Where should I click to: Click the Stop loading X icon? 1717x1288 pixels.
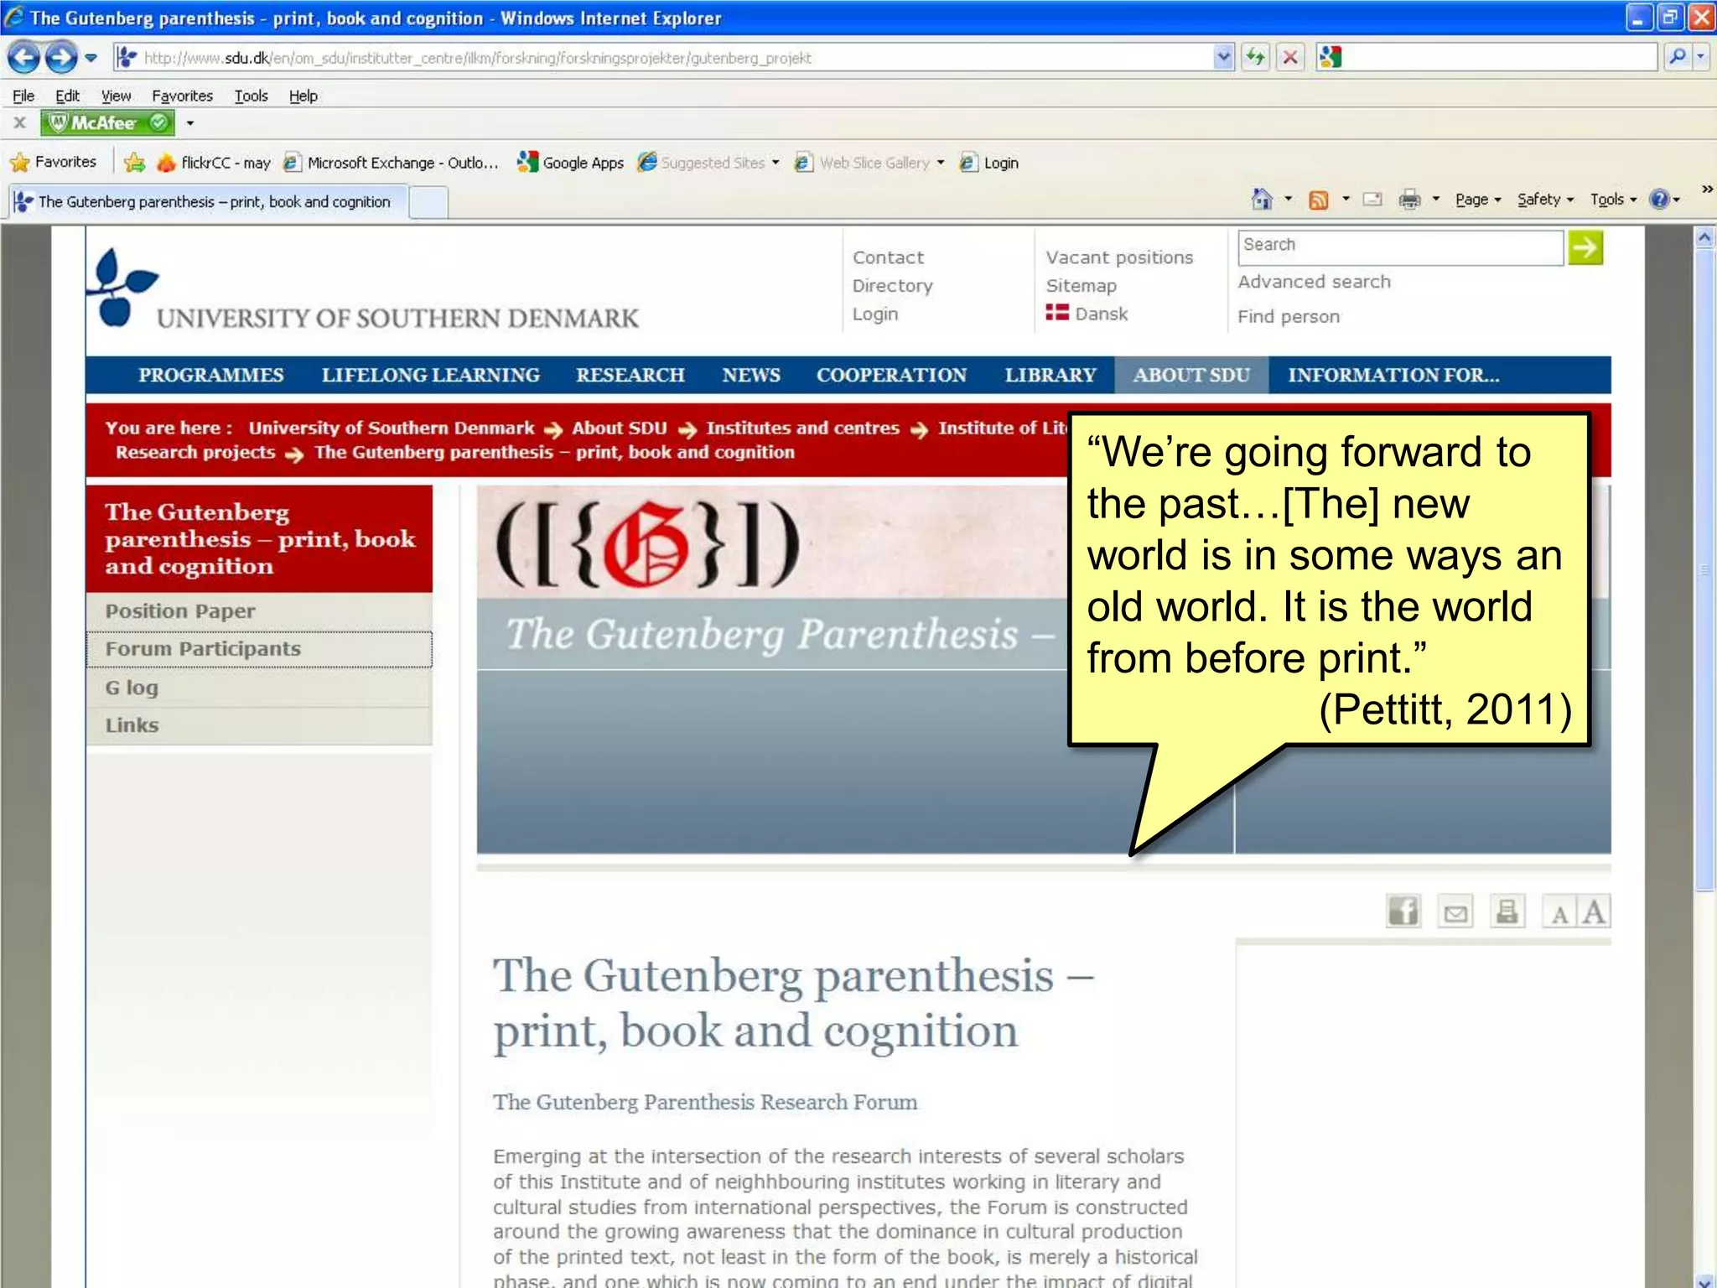tap(1290, 57)
